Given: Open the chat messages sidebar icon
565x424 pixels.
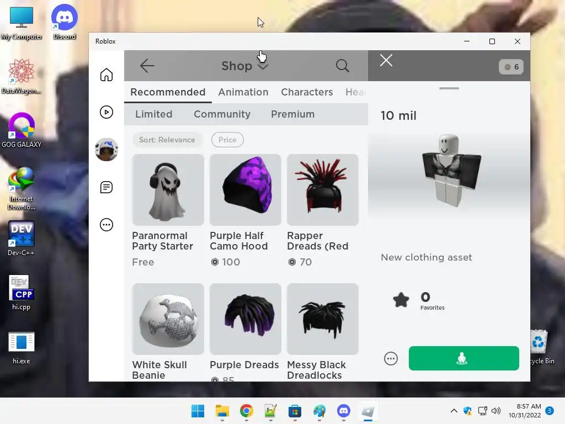Looking at the screenshot, I should pyautogui.click(x=106, y=187).
